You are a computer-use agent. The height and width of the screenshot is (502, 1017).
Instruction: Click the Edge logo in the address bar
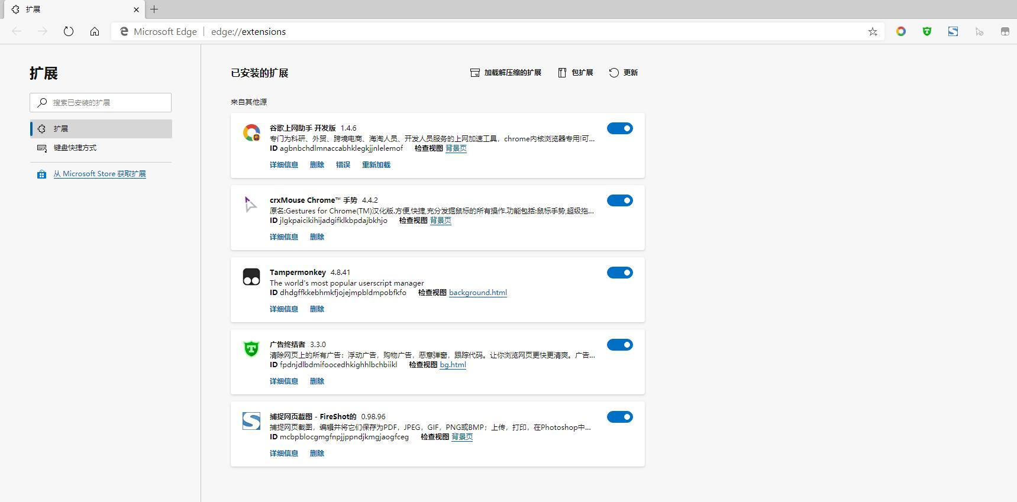point(124,31)
